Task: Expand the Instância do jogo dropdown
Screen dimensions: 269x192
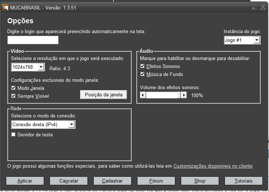Action: coord(257,40)
